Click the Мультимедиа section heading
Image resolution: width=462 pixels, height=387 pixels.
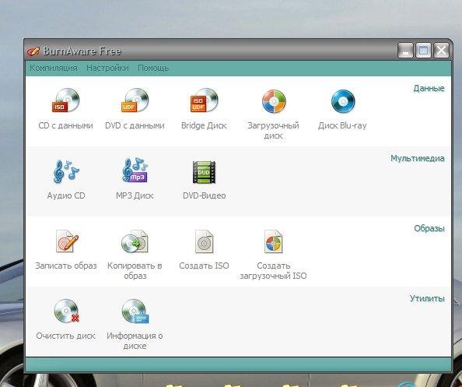tap(418, 158)
